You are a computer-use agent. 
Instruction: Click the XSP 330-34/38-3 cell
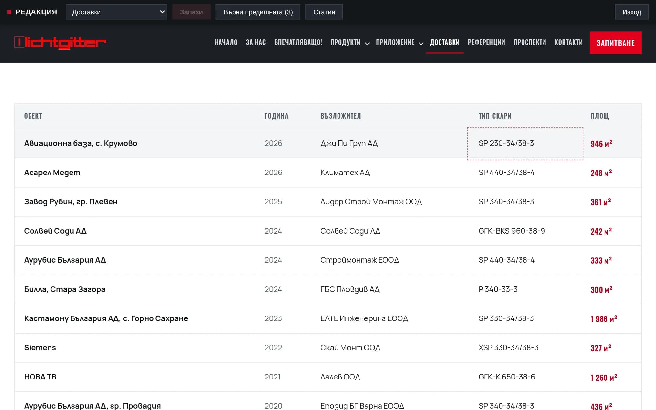point(508,348)
